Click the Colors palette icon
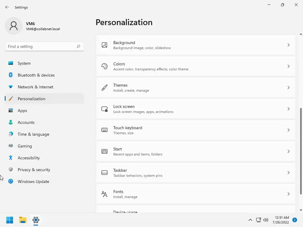 coord(104,66)
